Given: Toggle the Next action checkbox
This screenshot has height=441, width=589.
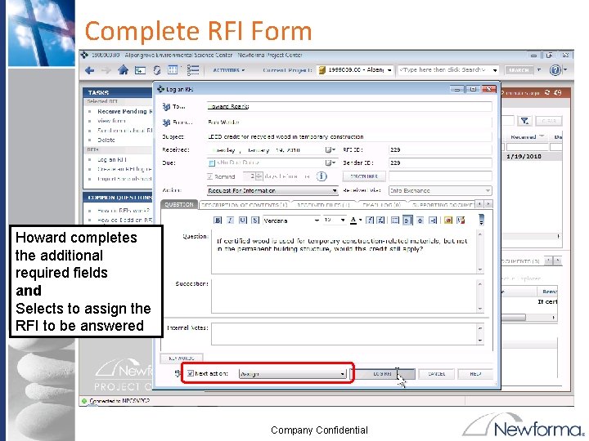Looking at the screenshot, I should (190, 373).
